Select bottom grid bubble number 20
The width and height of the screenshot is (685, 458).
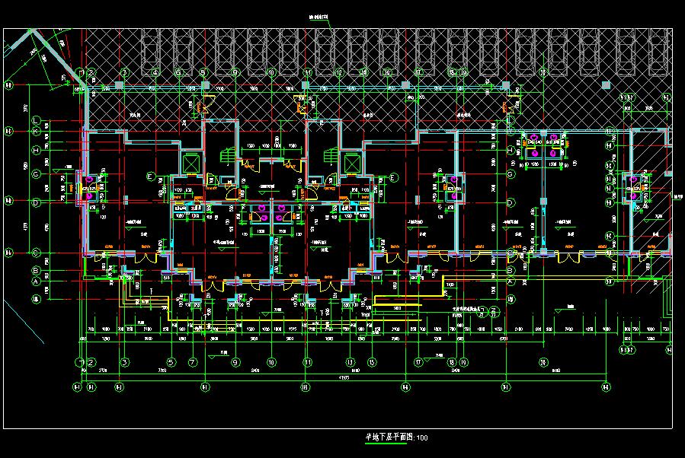pyautogui.click(x=543, y=362)
